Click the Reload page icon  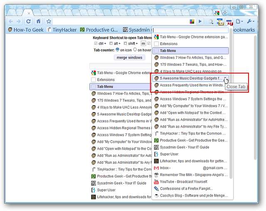pyautogui.click(x=28, y=21)
